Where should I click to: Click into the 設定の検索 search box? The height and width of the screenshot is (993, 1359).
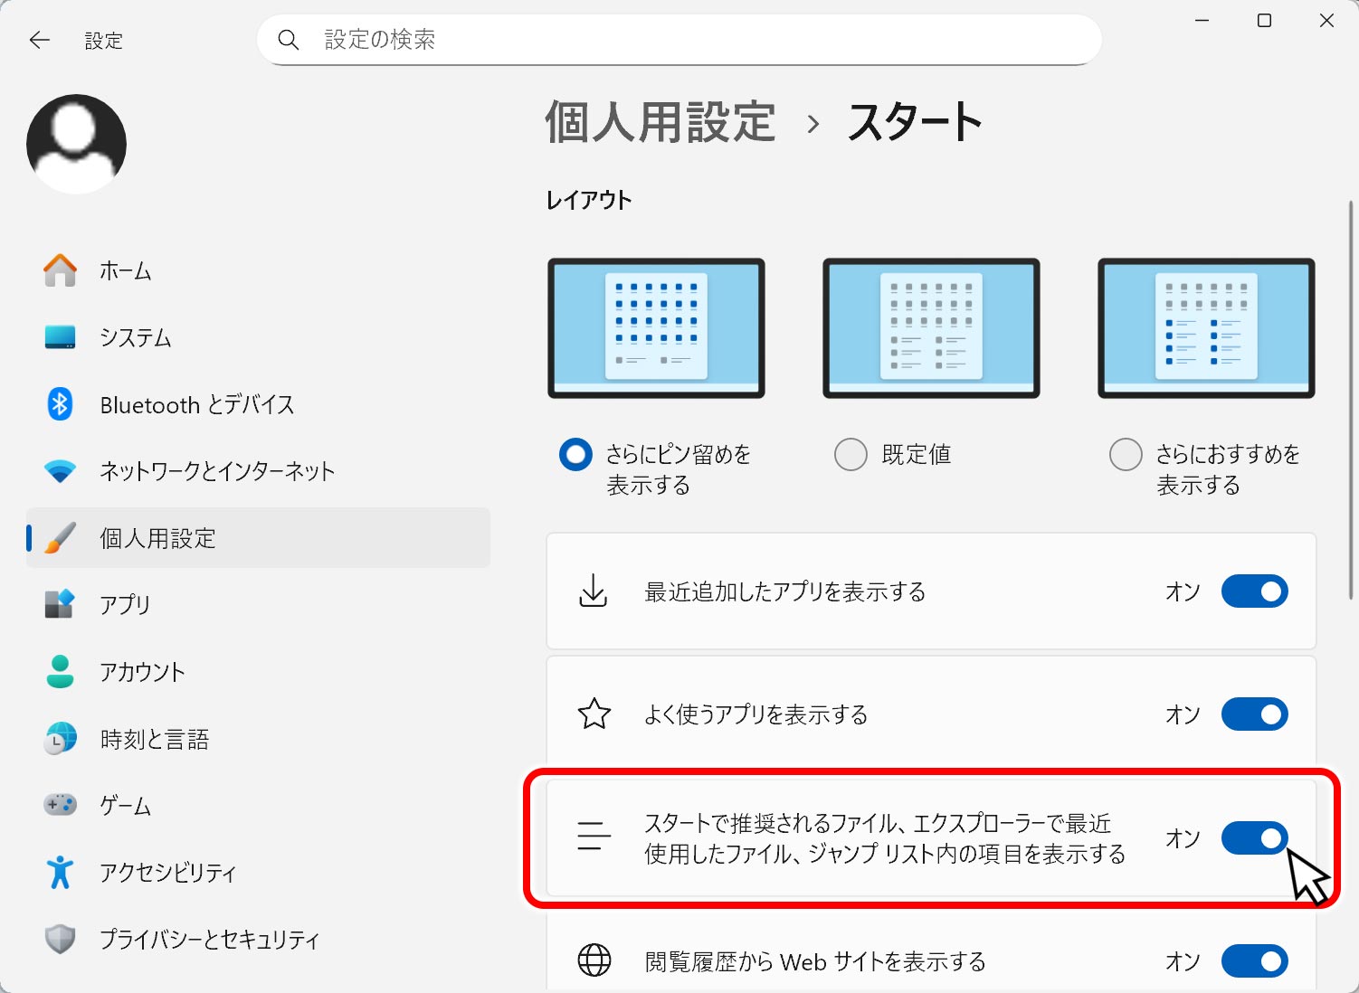[679, 40]
